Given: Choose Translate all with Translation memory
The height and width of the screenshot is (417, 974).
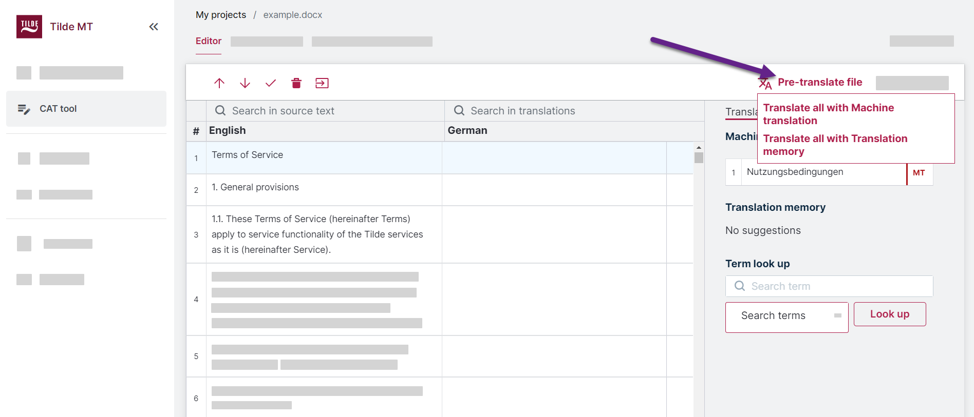Looking at the screenshot, I should (x=835, y=145).
